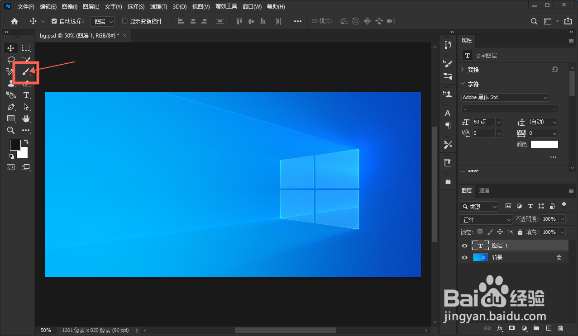Toggle lock transparent pixels
The height and width of the screenshot is (336, 578).
tap(480, 232)
